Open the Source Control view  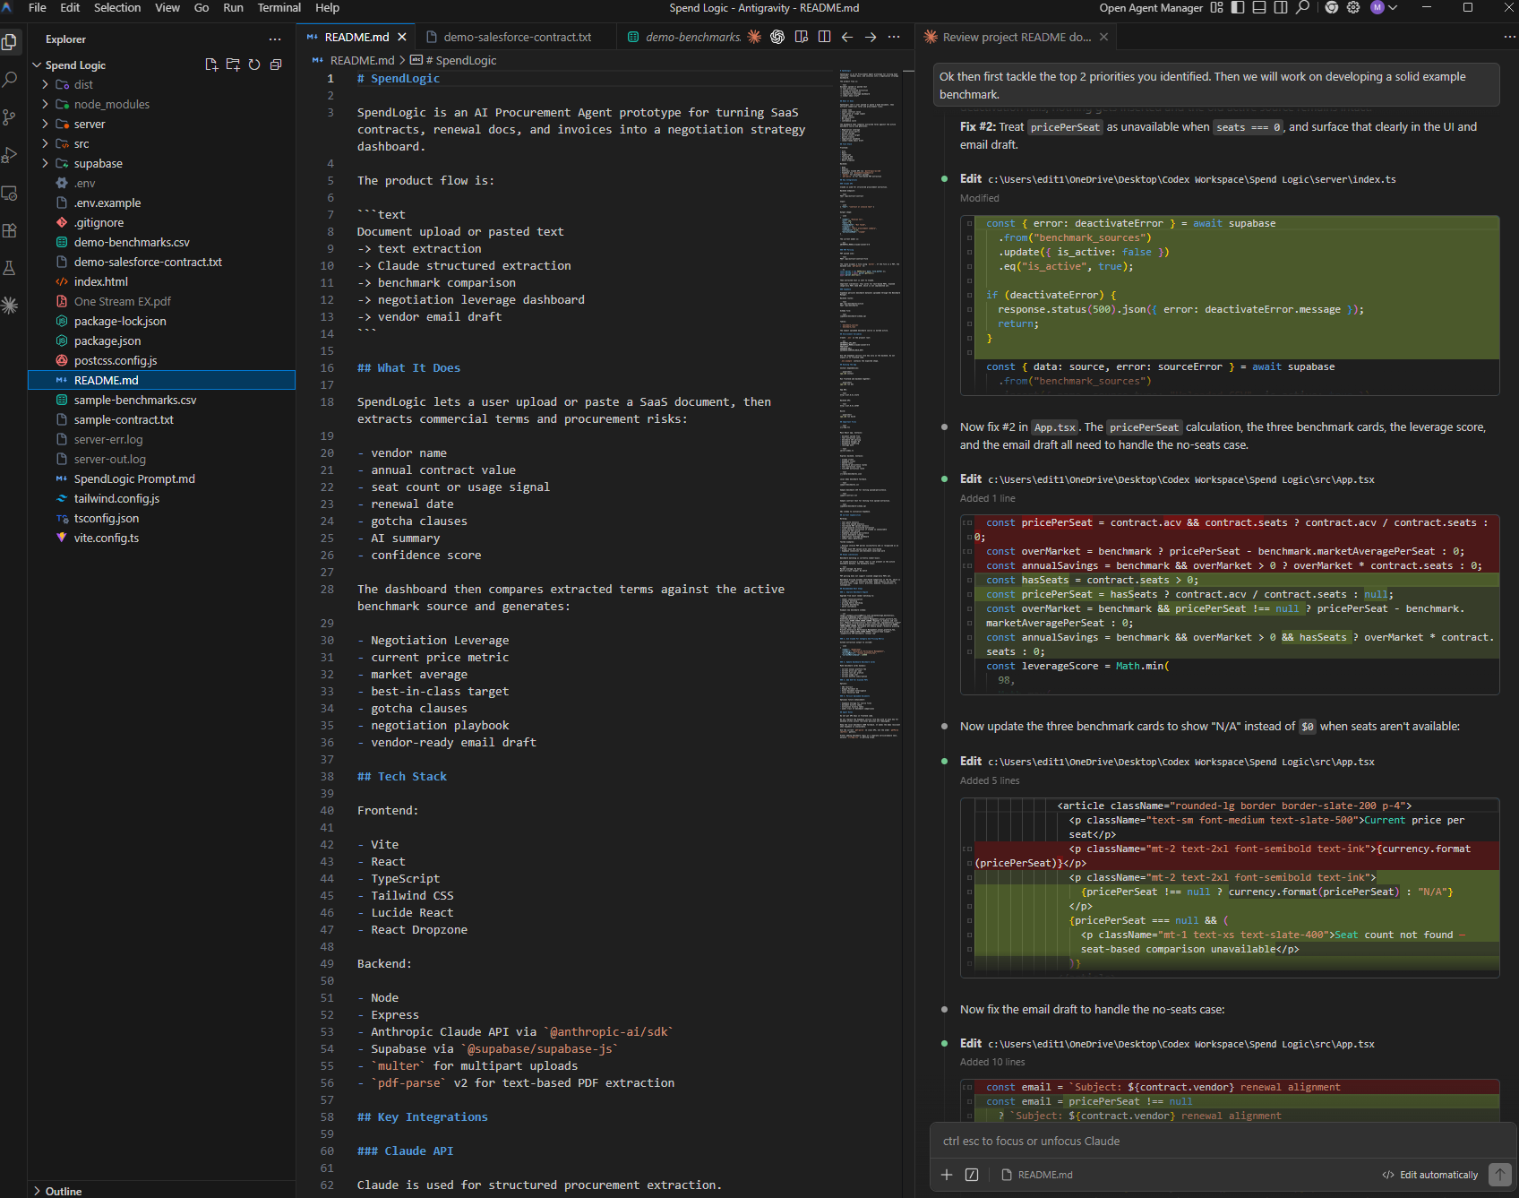[10, 117]
